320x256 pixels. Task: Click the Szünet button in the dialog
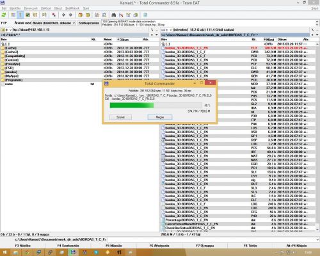(x=120, y=117)
